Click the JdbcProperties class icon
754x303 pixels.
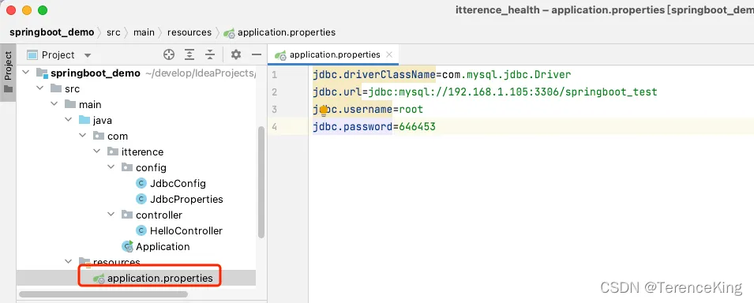(x=141, y=199)
